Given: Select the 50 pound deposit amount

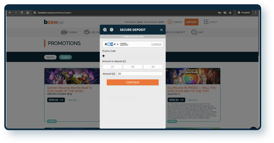Looking at the screenshot, I should [153, 67].
